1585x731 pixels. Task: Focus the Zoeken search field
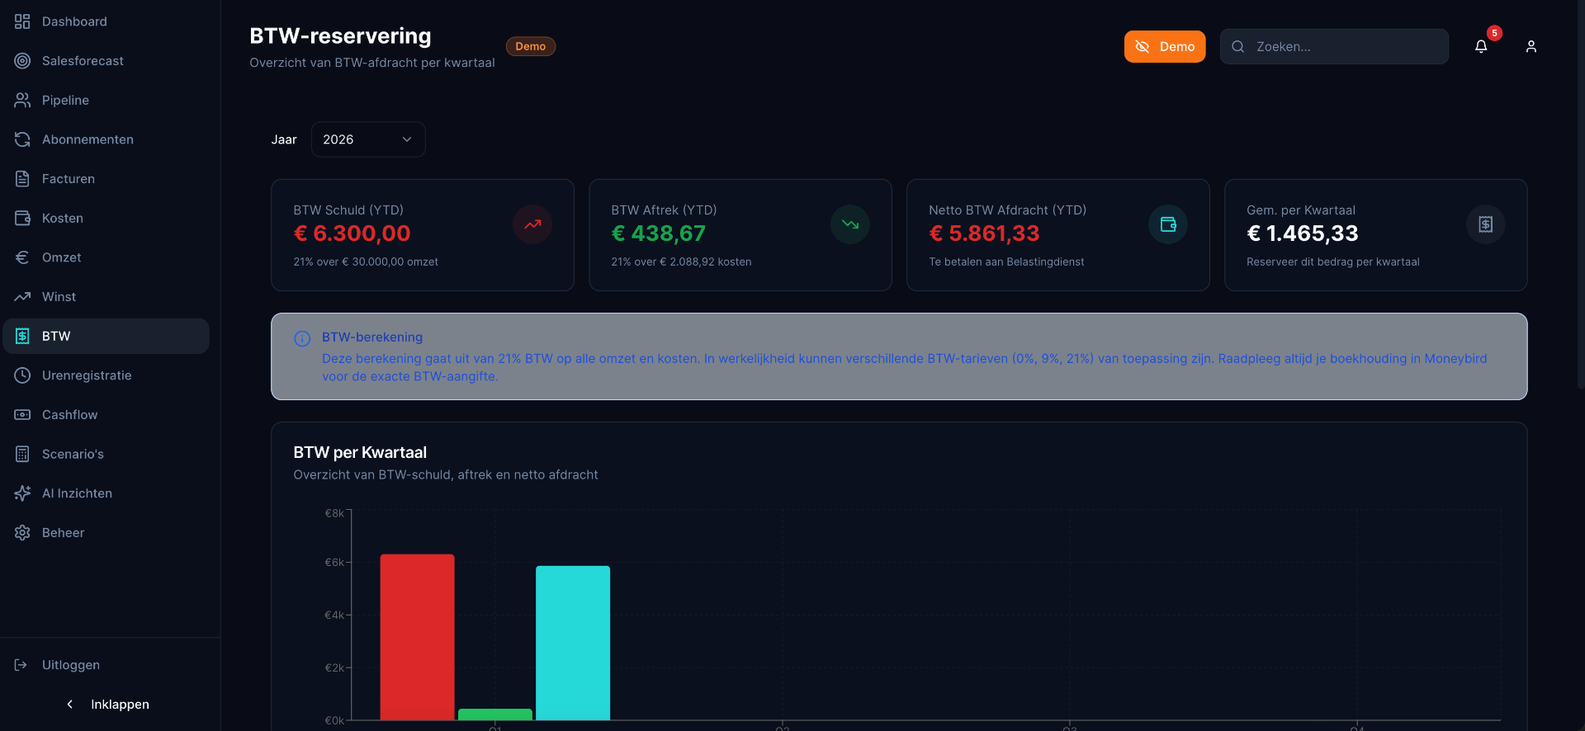coord(1334,47)
